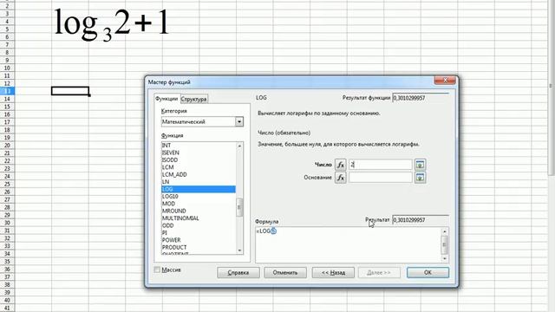Select MULTINOMIAL in the function list
Image resolution: width=555 pixels, height=312 pixels.
coord(199,218)
